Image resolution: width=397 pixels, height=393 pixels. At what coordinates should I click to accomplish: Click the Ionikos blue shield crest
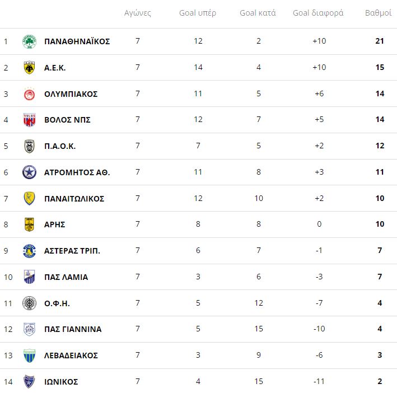(x=29, y=382)
